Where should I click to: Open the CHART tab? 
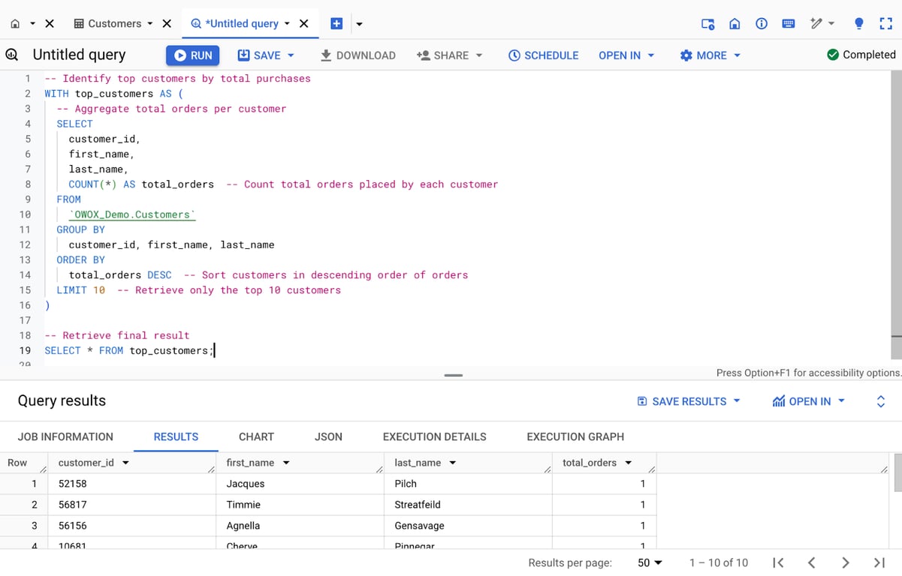[x=256, y=436]
